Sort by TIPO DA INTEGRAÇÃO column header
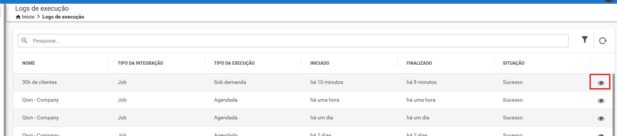The width and height of the screenshot is (617, 136). (140, 63)
